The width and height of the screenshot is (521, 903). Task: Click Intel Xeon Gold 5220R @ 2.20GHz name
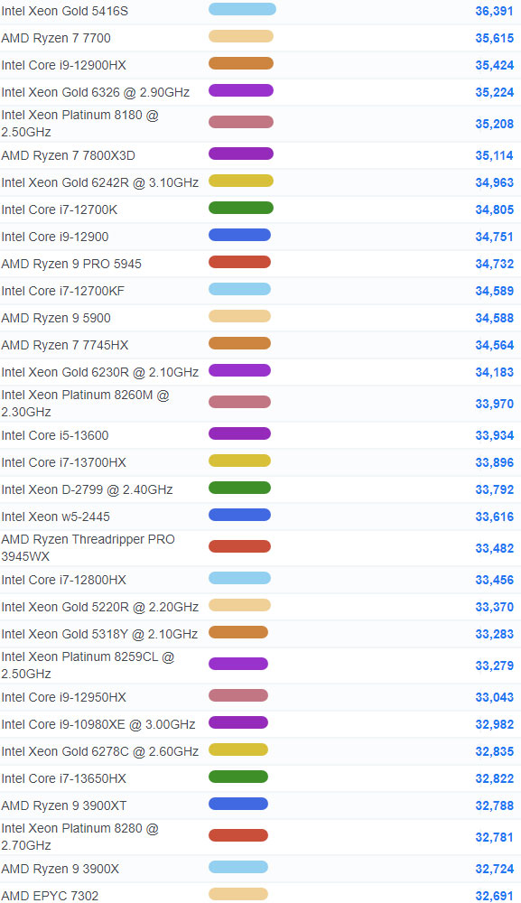pos(99,607)
